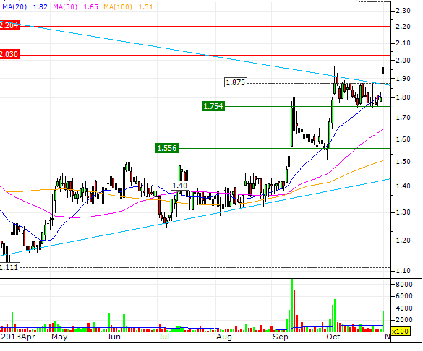423x351 pixels.
Task: Click the MA(20) value 1.82
Action: [40, 6]
